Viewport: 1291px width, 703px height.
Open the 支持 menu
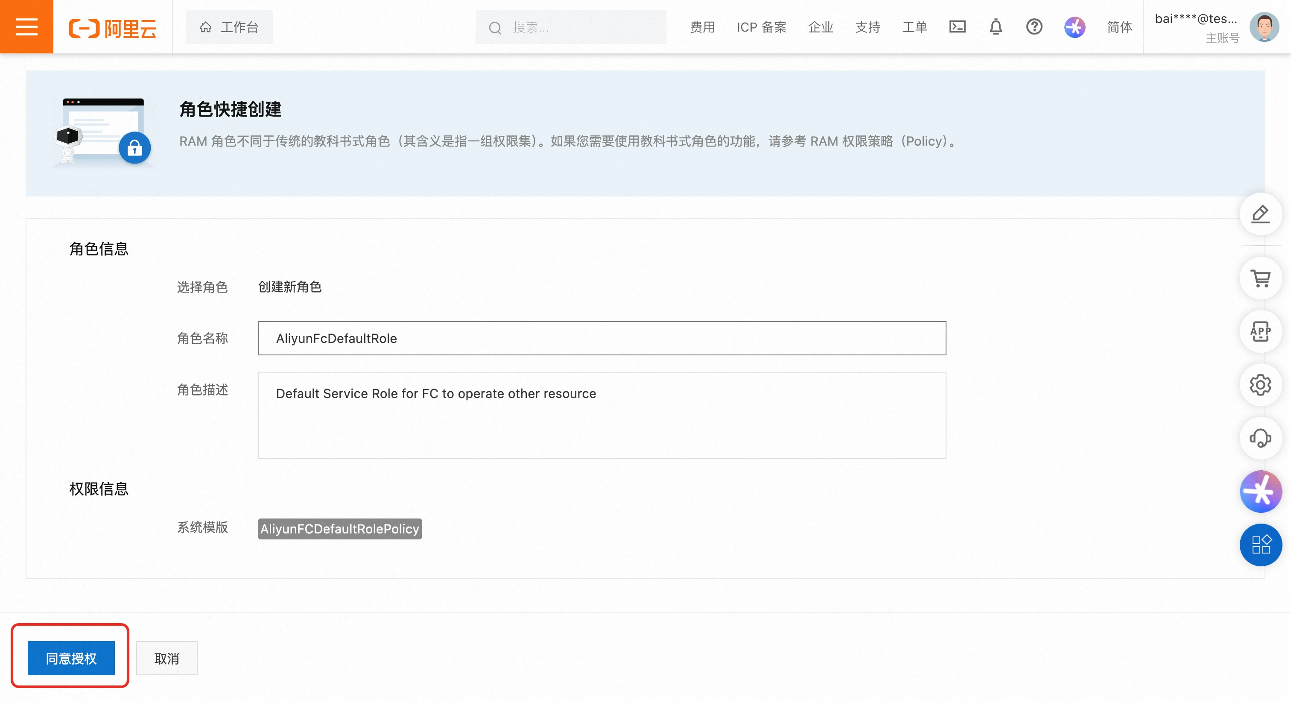867,27
